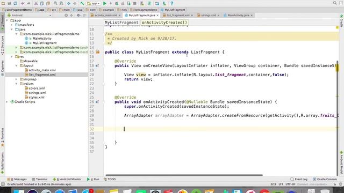Toggle the Build Variants side panel

click(x=2, y=163)
